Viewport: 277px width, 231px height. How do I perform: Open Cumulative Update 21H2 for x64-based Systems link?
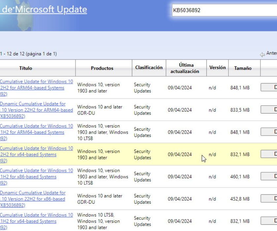coord(36,221)
